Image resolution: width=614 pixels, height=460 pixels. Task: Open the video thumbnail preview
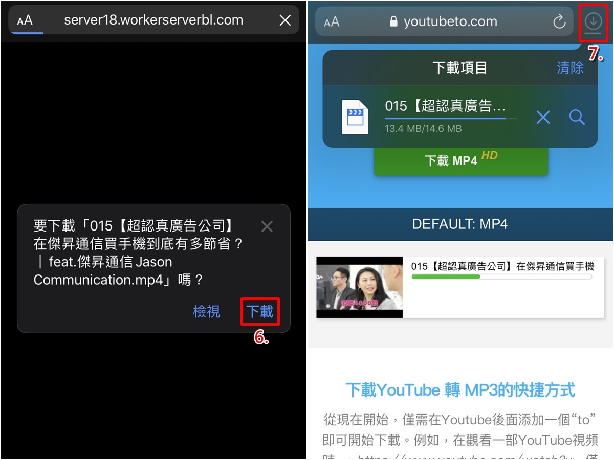(360, 287)
